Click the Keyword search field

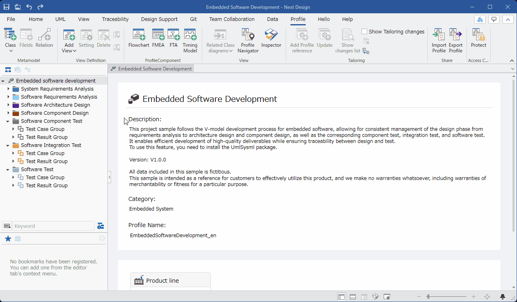(x=53, y=226)
